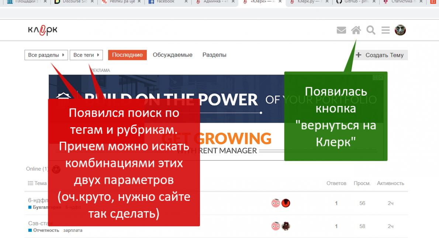Open first poster avatar in Сзв-стаж row
Image resolution: width=439 pixels, height=238 pixels.
coord(276,226)
